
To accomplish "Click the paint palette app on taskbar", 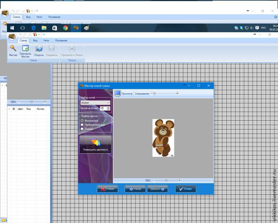I will point(87,28).
